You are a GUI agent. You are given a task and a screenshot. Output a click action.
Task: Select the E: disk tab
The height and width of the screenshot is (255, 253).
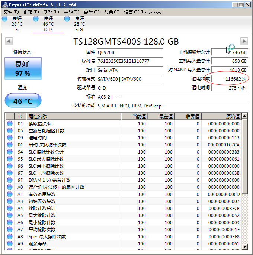pyautogui.click(x=17, y=24)
